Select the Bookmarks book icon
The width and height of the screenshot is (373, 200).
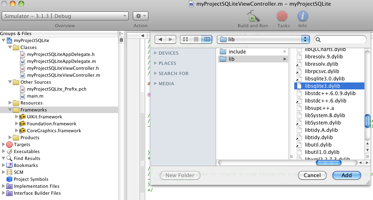point(9,165)
